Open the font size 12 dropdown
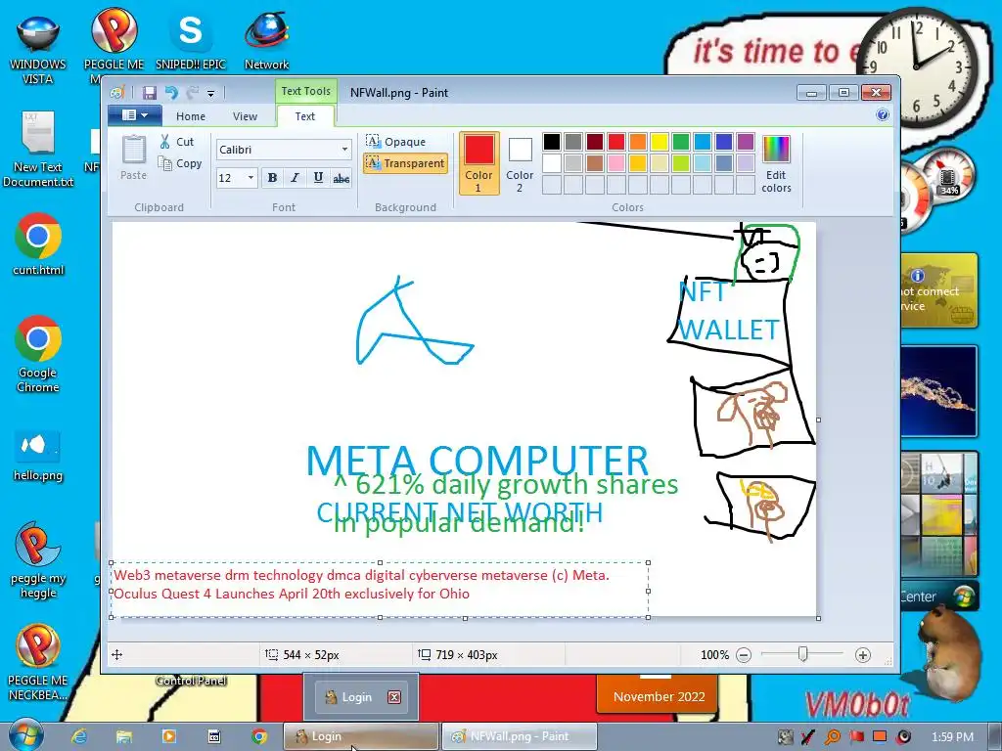The width and height of the screenshot is (1002, 751). coord(250,178)
